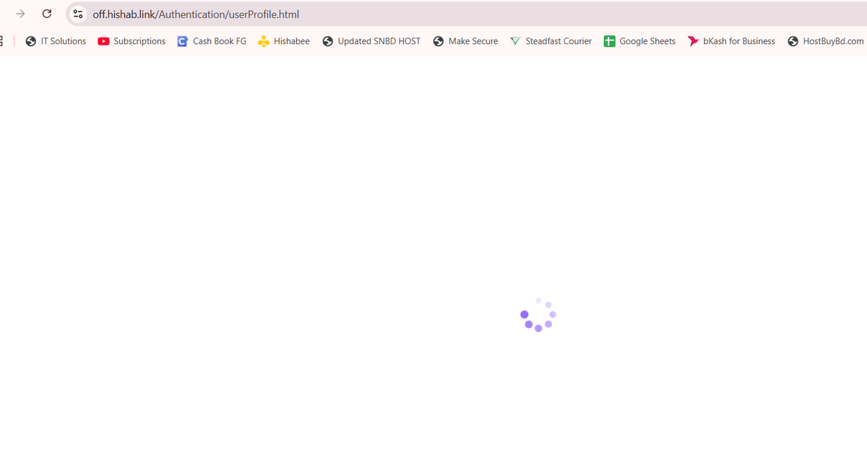Open the Make Secure bookmark

click(x=473, y=41)
